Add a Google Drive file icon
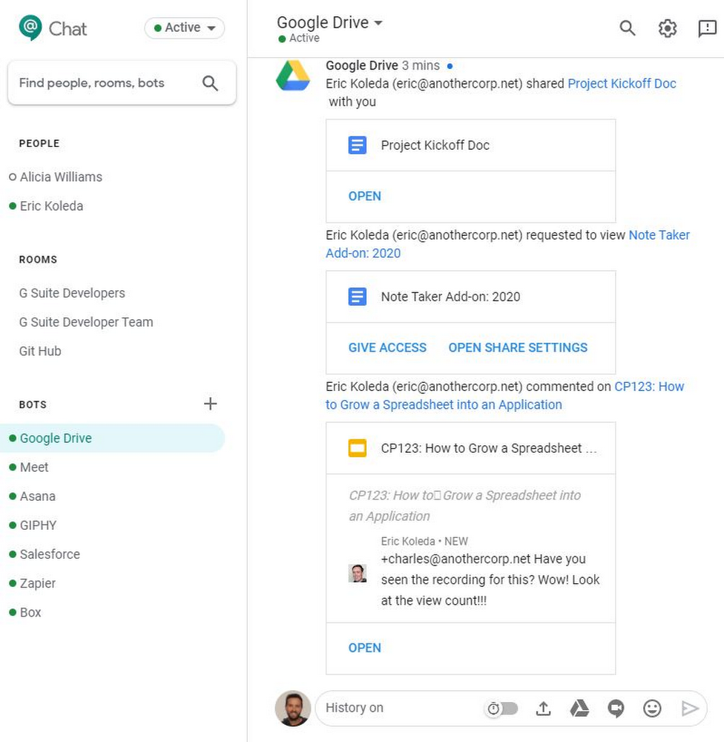724x742 pixels. (579, 709)
